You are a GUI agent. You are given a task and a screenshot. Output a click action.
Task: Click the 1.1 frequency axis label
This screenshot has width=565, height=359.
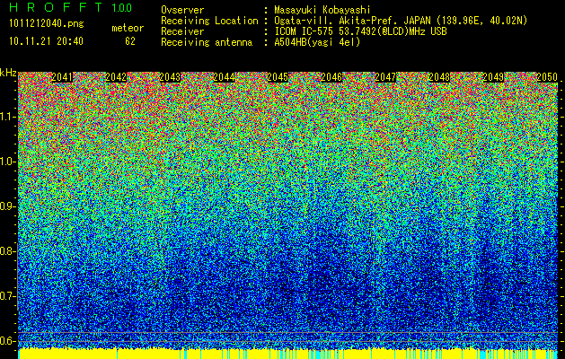point(7,117)
